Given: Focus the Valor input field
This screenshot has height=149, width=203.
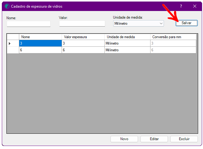Looking at the screenshot, I should 82,24.
